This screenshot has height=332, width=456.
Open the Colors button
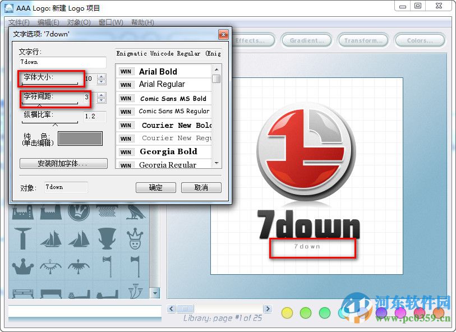pos(420,40)
